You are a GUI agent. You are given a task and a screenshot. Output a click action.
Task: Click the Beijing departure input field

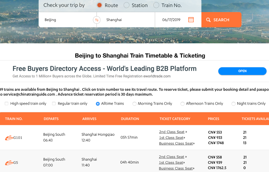(x=68, y=20)
